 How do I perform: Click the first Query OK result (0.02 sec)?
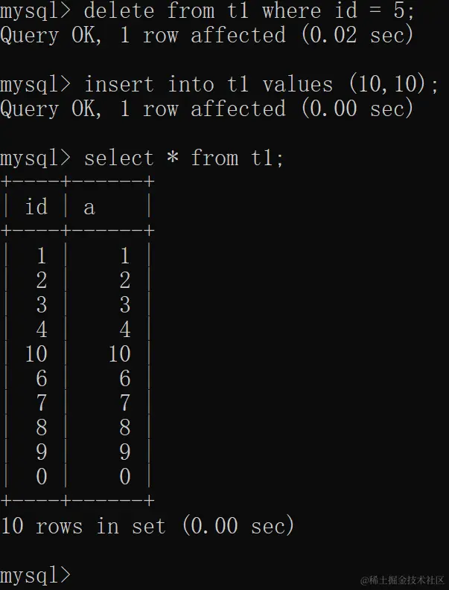207,36
